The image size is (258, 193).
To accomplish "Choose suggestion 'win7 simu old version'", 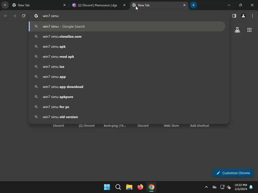I will 127,117.
